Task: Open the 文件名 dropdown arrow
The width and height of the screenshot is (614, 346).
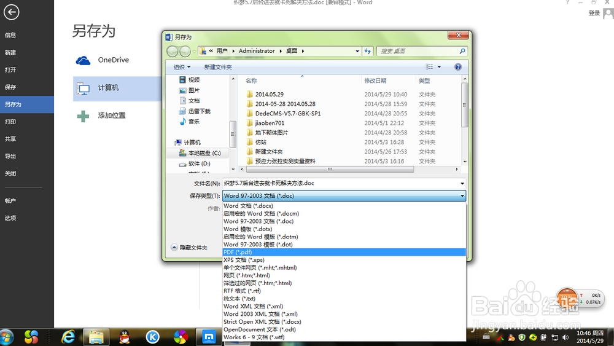Action: coord(462,183)
